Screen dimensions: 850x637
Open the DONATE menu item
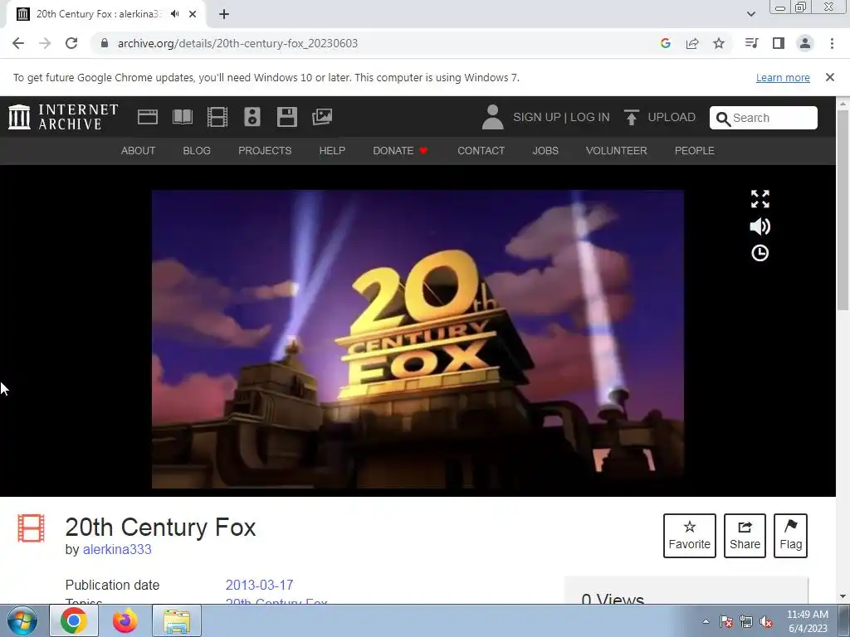[400, 151]
